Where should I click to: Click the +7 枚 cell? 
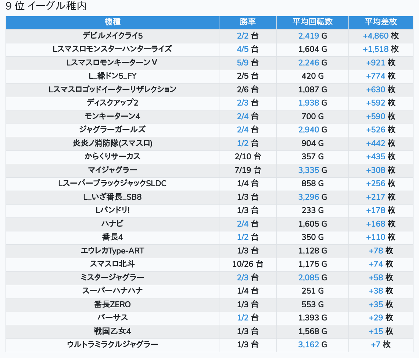pyautogui.click(x=381, y=345)
